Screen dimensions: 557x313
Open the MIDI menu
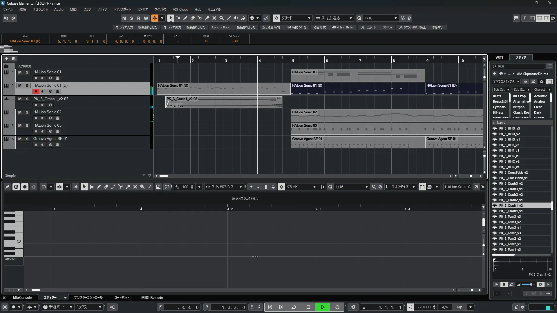[73, 9]
